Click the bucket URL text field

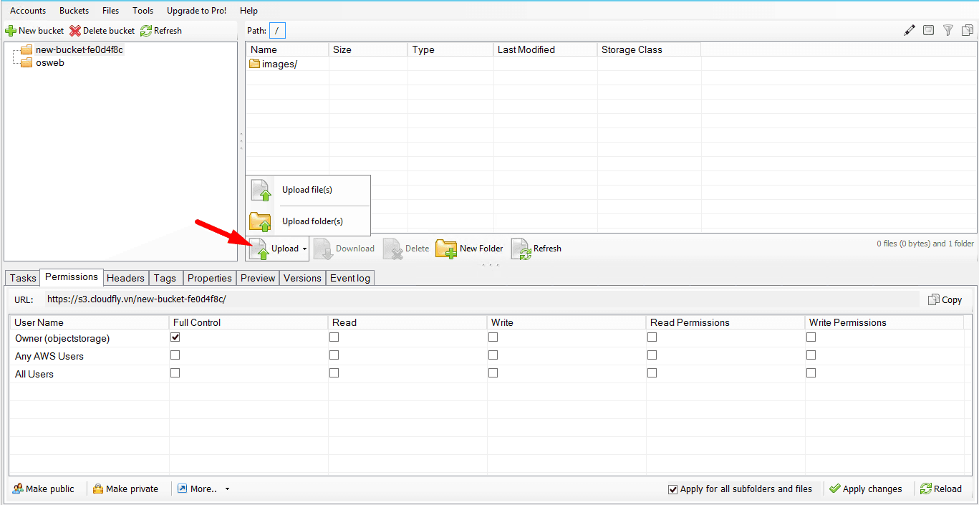(482, 299)
